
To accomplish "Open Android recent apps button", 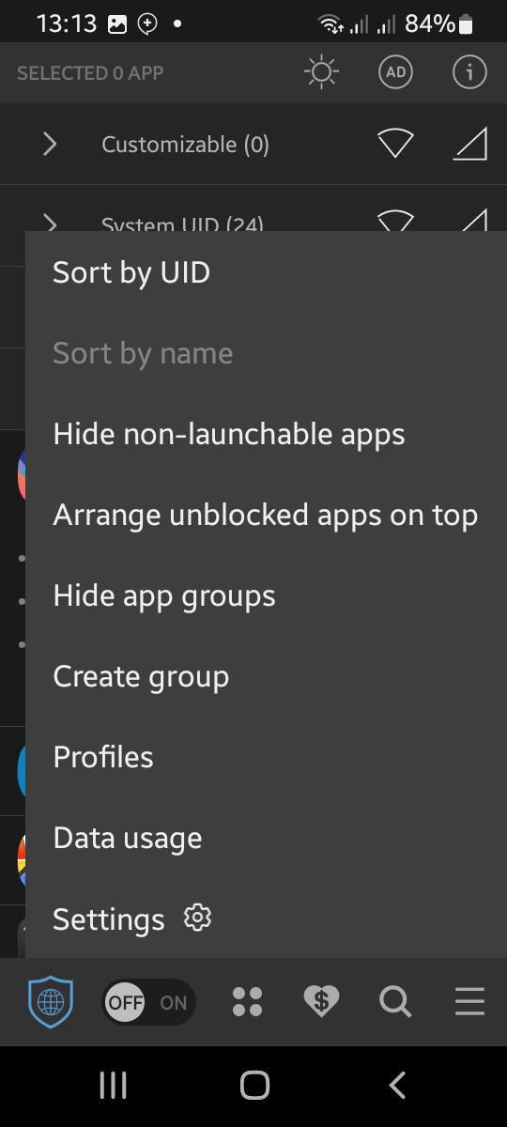I will [113, 1086].
